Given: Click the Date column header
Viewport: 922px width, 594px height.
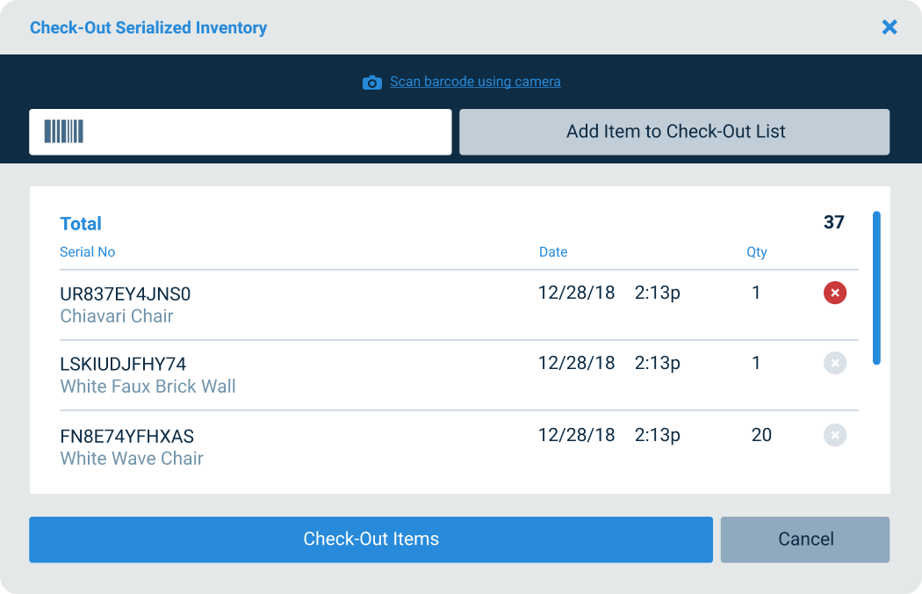Looking at the screenshot, I should click(x=553, y=252).
